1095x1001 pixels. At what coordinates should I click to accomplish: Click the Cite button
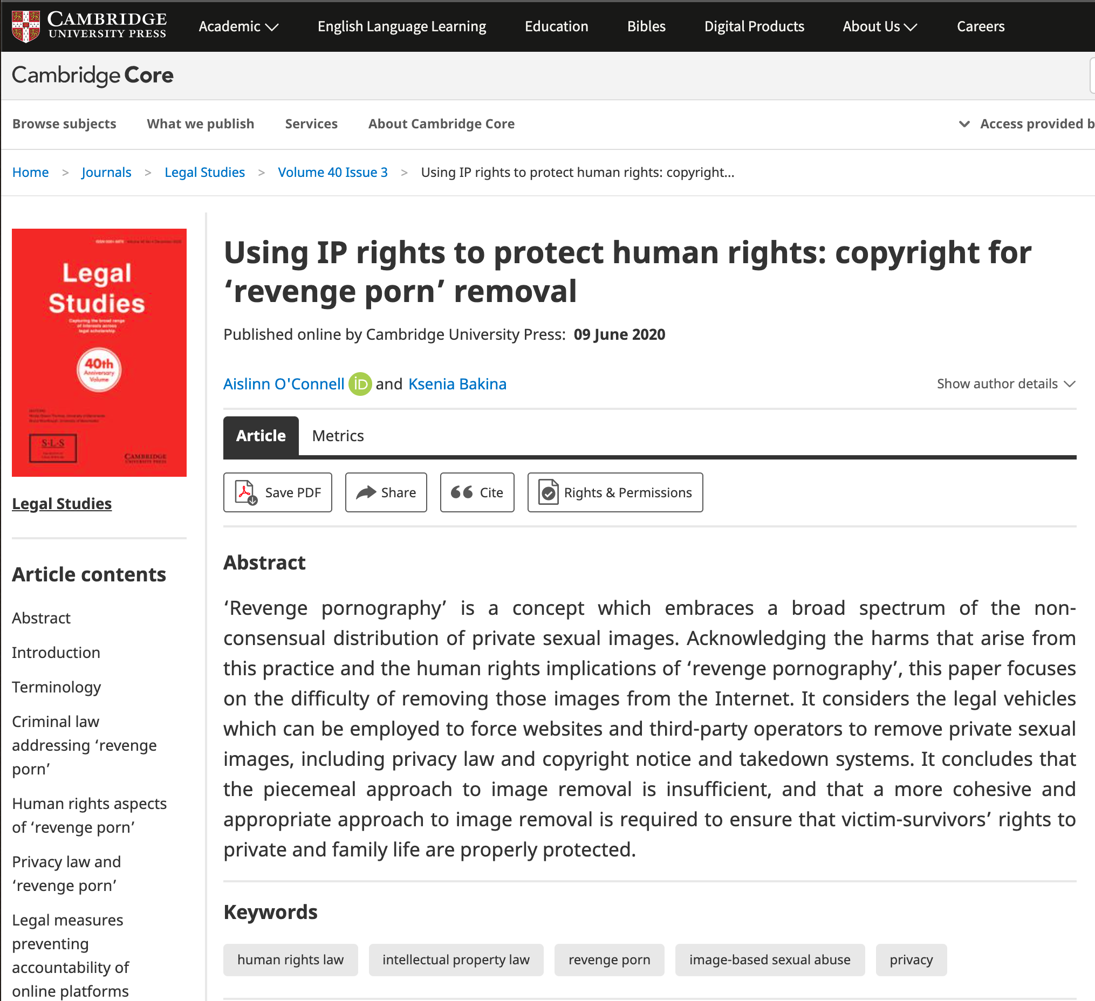point(477,492)
